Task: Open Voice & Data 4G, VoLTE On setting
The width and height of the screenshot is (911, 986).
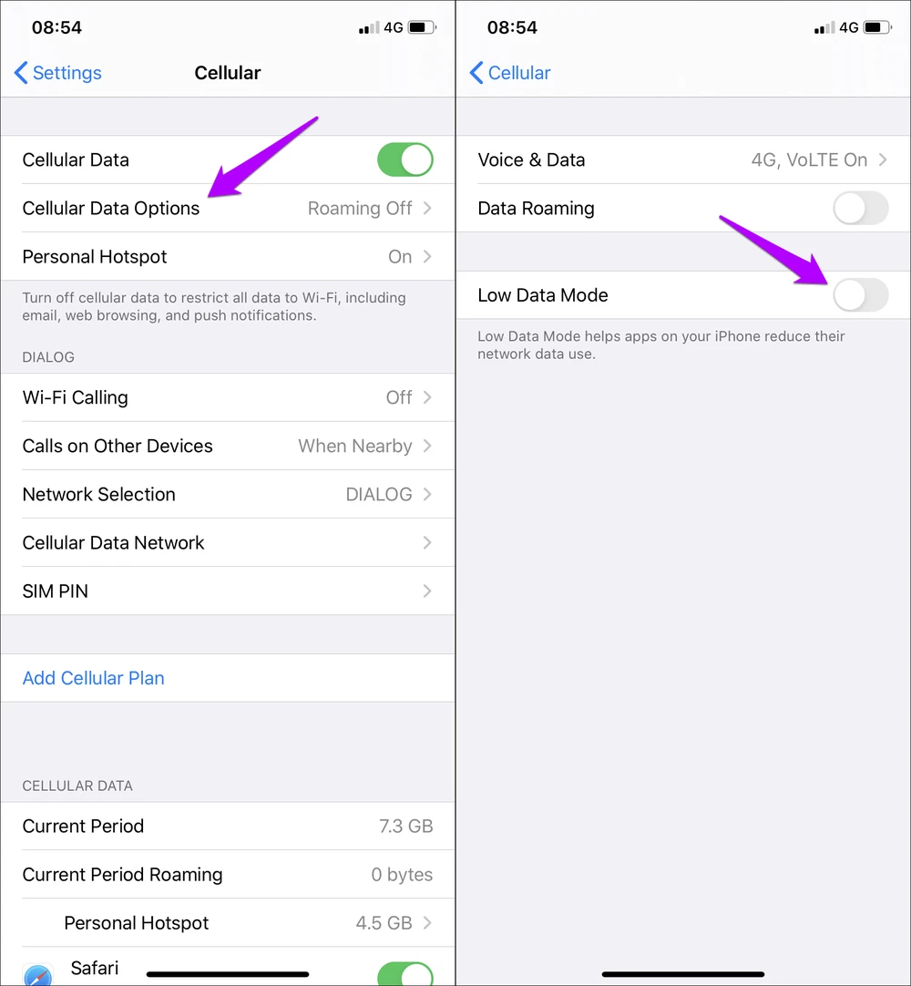Action: coord(683,159)
